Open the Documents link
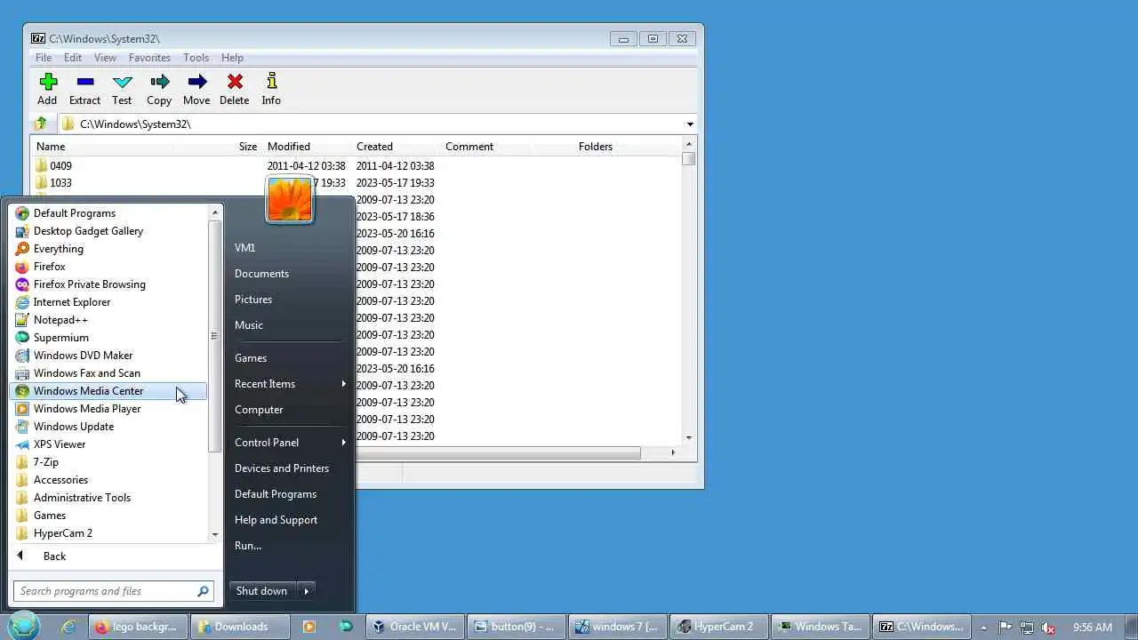Viewport: 1138px width, 640px height. point(261,274)
